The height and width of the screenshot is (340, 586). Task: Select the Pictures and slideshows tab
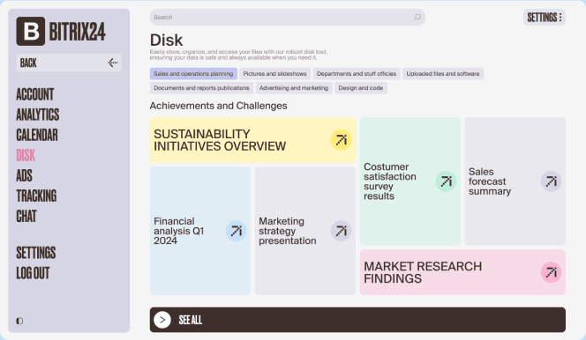click(x=274, y=74)
